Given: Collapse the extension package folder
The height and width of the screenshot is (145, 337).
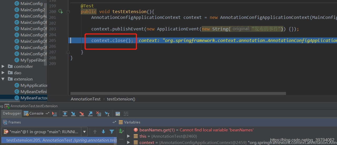Looking at the screenshot, I should tap(3, 79).
